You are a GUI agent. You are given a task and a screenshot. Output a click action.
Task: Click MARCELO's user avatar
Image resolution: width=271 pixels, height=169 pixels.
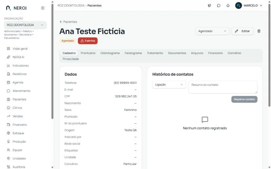click(x=238, y=5)
